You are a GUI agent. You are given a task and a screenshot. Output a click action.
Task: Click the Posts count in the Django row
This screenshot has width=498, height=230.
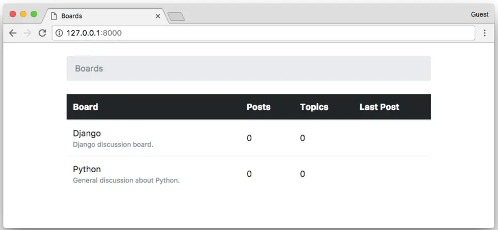[249, 138]
